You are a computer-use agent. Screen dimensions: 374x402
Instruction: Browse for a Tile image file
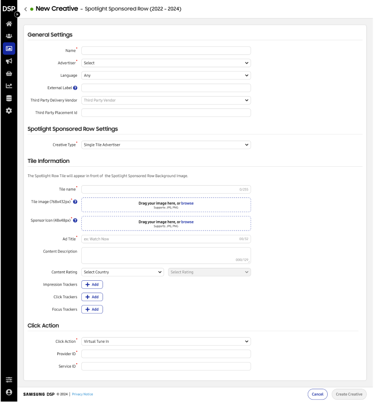187,203
